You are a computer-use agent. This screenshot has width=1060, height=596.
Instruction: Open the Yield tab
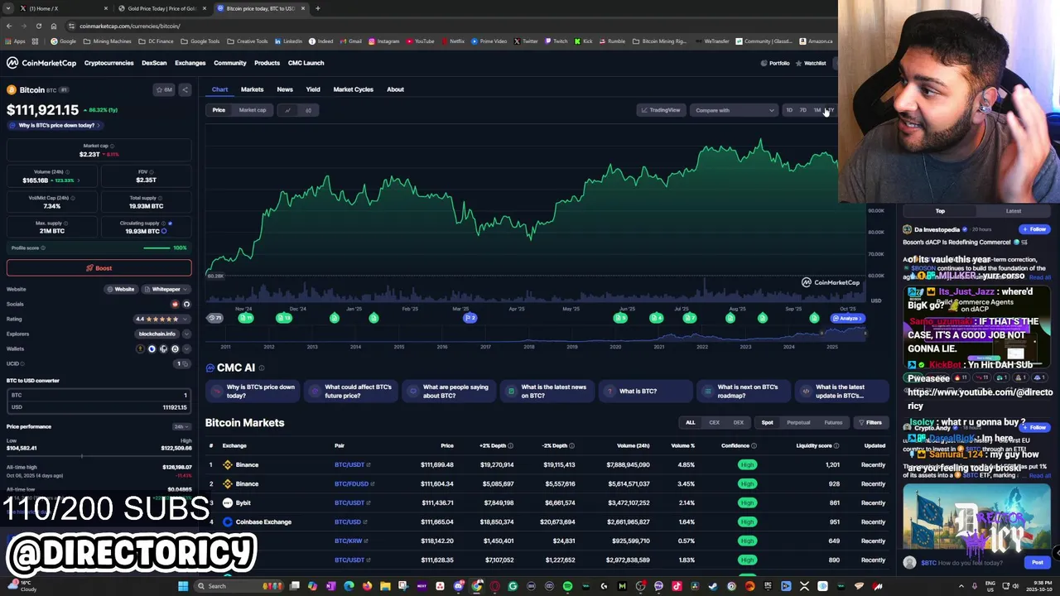pos(313,89)
